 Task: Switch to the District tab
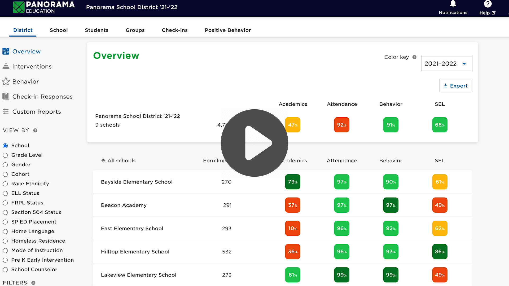pos(23,30)
